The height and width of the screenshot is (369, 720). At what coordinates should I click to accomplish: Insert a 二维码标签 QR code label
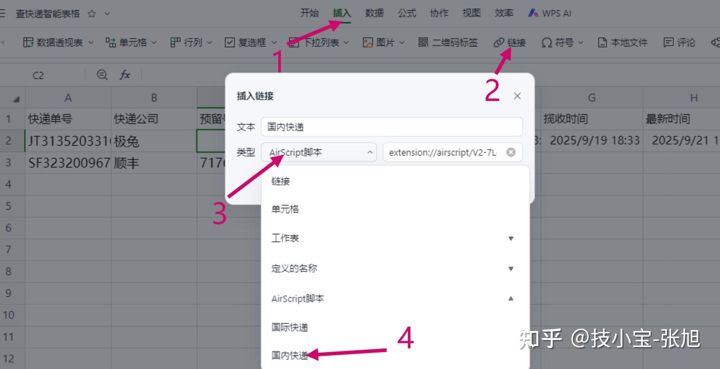click(448, 42)
